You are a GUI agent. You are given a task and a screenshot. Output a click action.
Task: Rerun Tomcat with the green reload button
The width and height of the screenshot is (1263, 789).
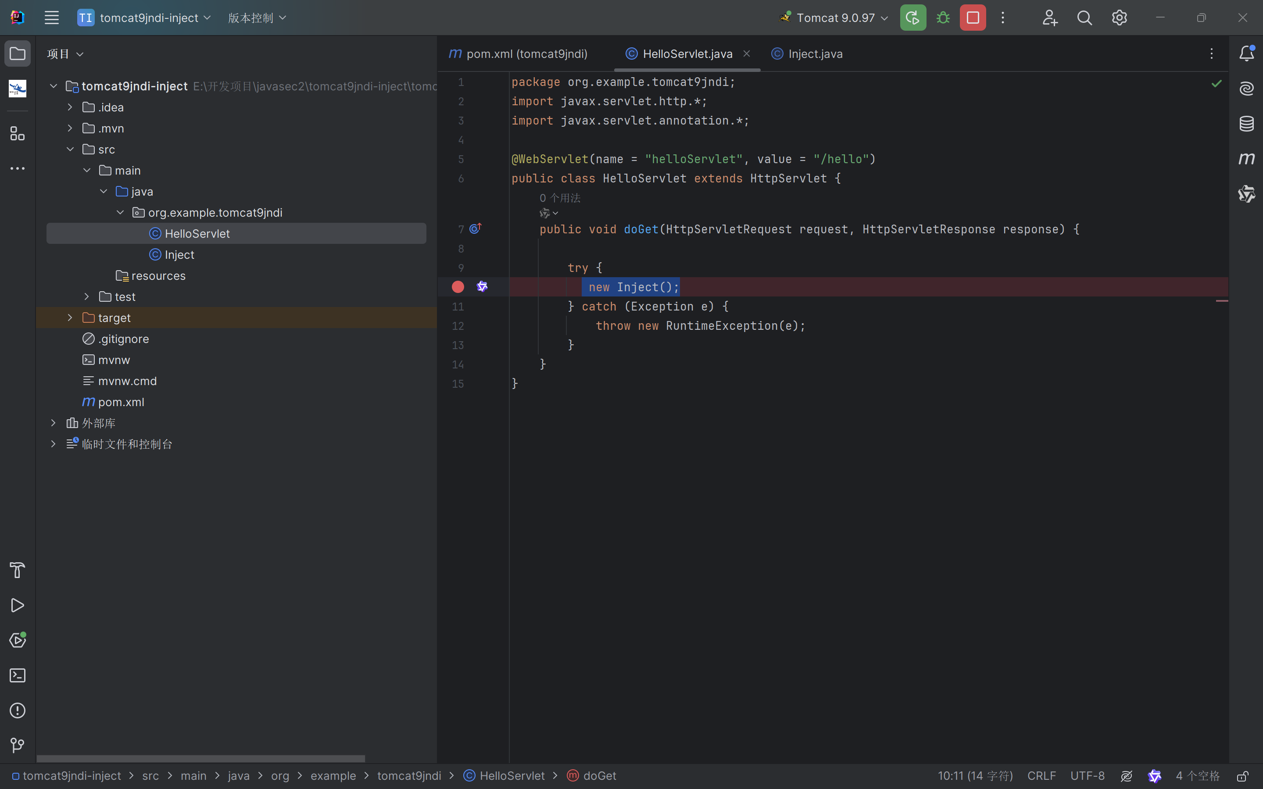click(913, 18)
